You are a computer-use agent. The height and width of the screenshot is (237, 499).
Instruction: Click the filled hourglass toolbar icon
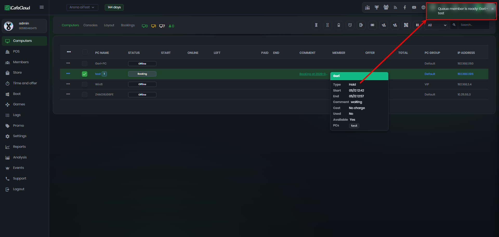pos(316,25)
